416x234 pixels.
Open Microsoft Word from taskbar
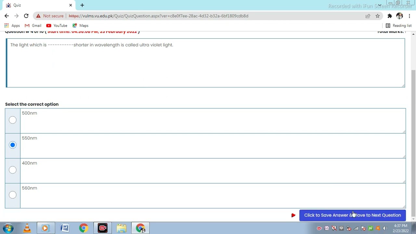tap(65, 228)
